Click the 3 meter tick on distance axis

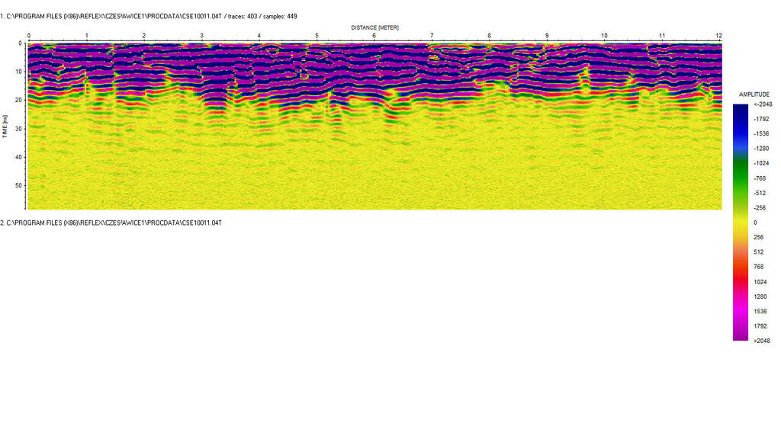pyautogui.click(x=201, y=36)
